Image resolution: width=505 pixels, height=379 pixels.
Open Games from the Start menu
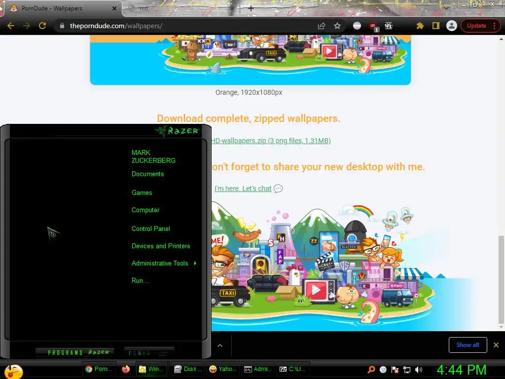tap(142, 193)
